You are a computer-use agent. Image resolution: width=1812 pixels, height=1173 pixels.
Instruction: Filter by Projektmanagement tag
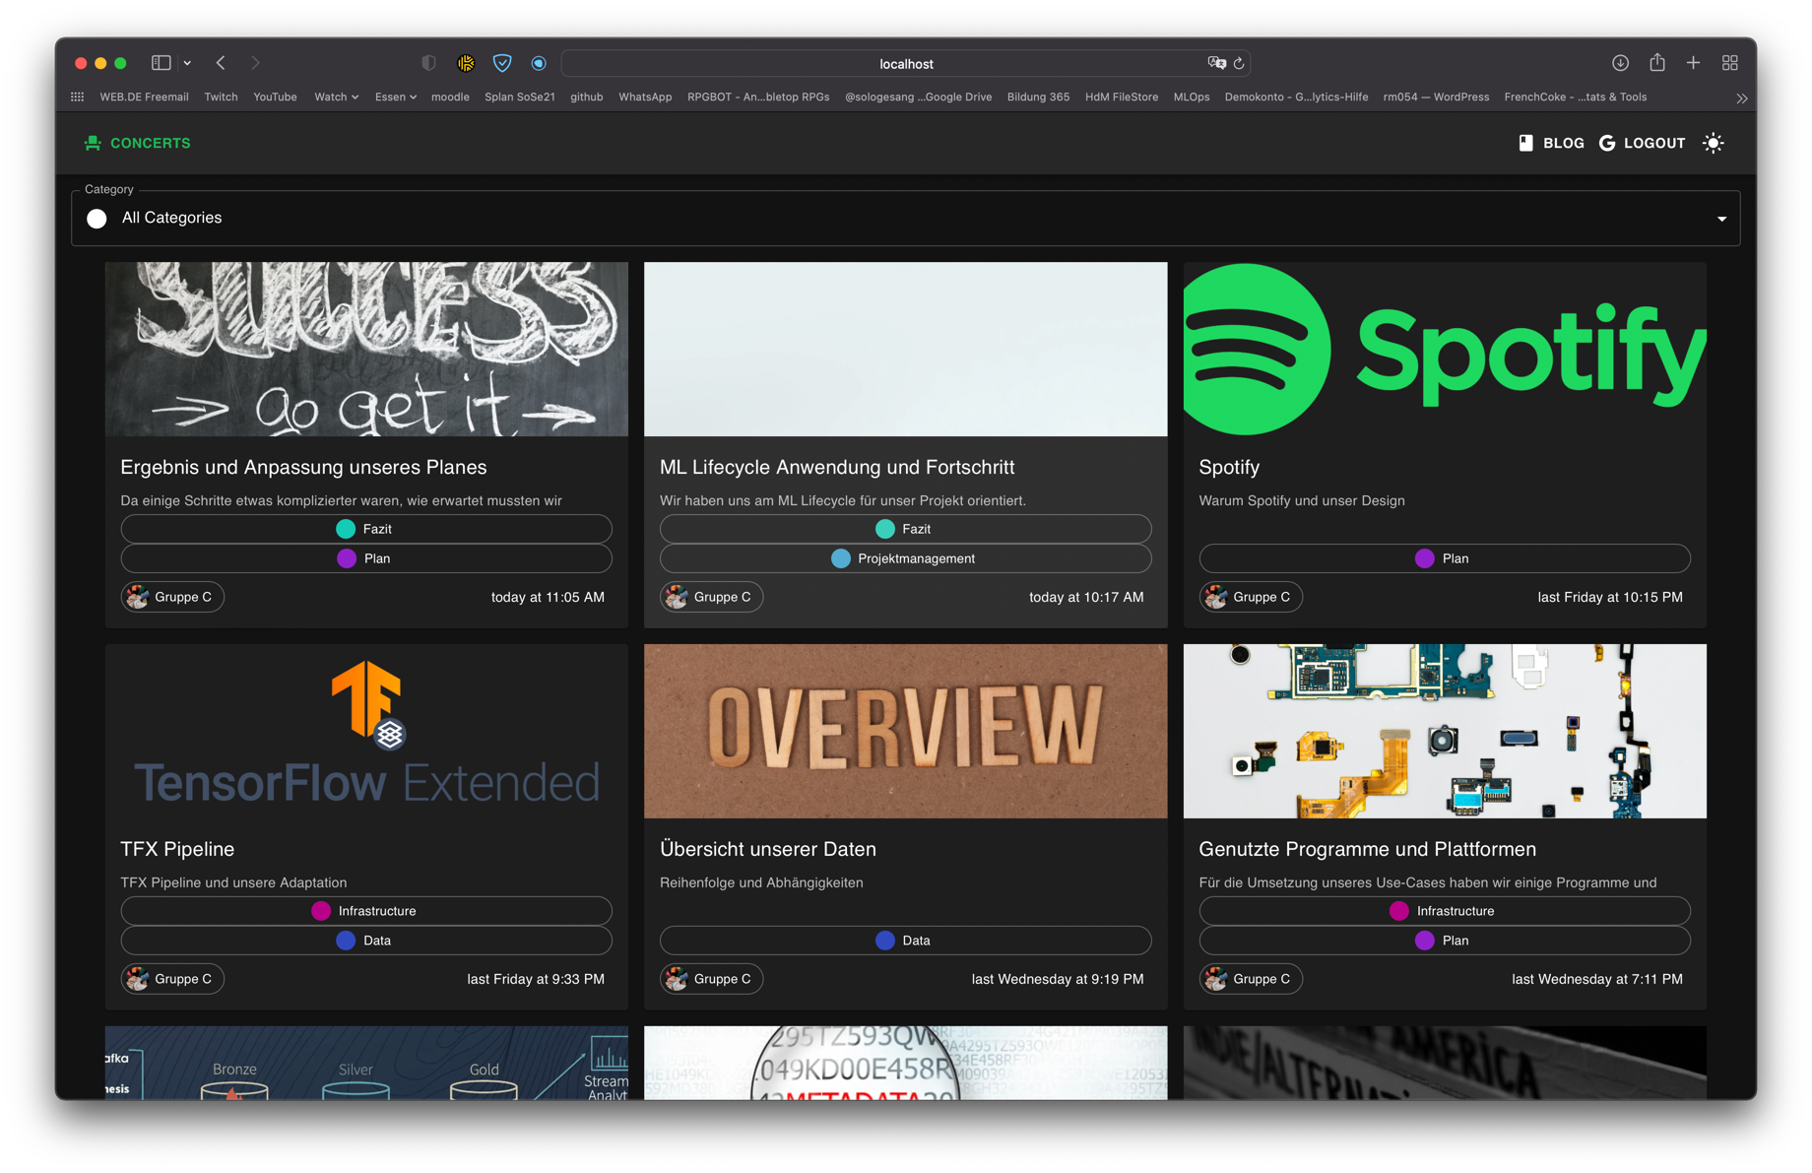click(905, 558)
